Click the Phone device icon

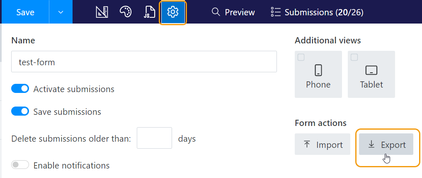[x=318, y=70]
